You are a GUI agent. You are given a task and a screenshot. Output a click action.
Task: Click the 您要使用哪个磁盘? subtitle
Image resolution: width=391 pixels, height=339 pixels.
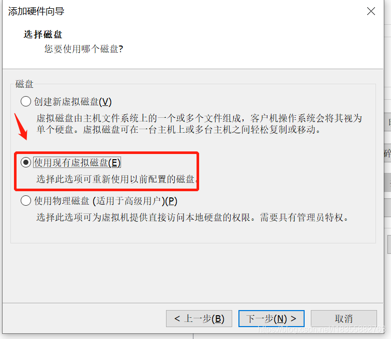pyautogui.click(x=84, y=49)
